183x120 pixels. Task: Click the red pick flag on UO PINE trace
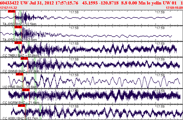tap(20, 74)
